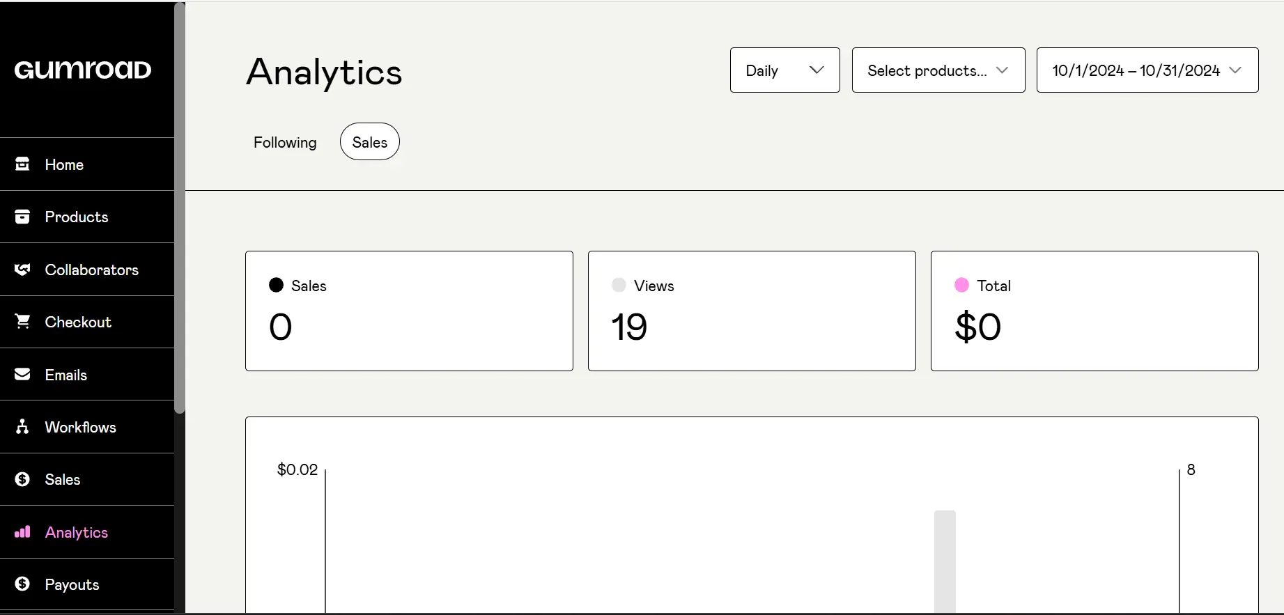This screenshot has width=1284, height=615.
Task: Select the Sales tab pill
Action: coord(370,142)
